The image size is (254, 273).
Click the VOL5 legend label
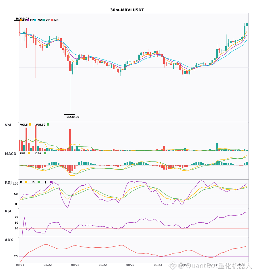(x=24, y=125)
